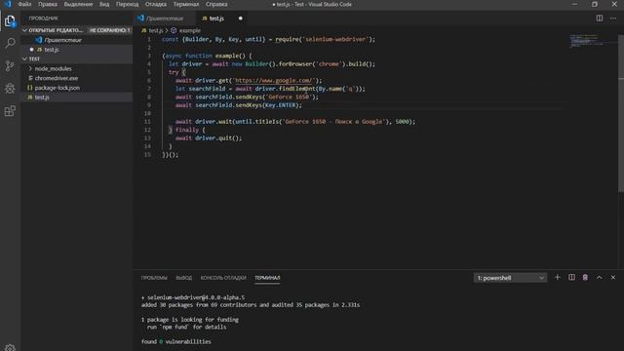Click 'Key.ENTER' on line 9
This screenshot has height=351, width=624.
click(280, 105)
